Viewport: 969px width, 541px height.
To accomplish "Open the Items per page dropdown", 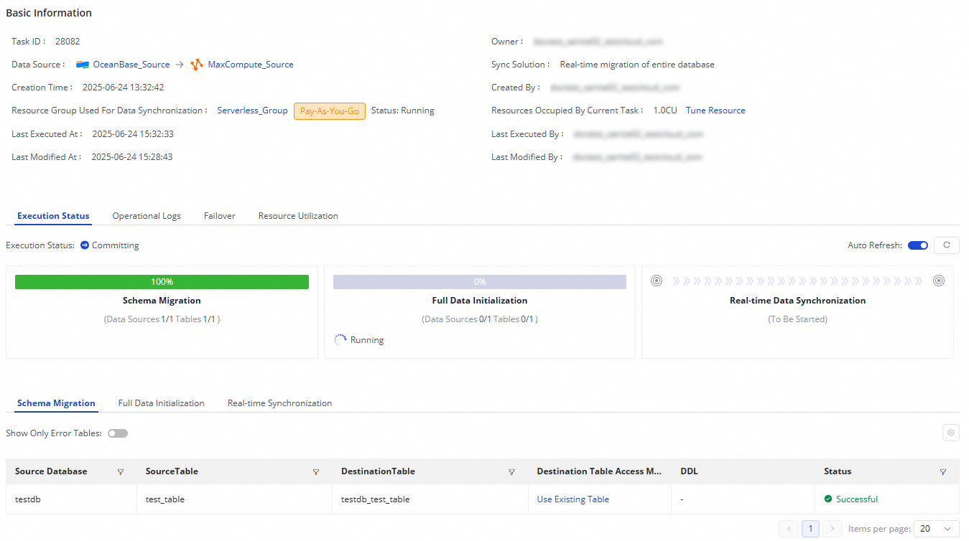I will 937,529.
